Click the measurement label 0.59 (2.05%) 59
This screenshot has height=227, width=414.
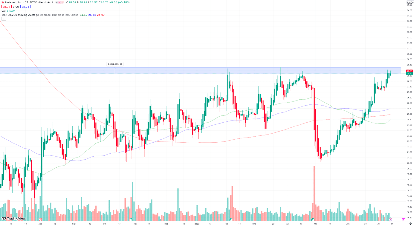(115, 64)
